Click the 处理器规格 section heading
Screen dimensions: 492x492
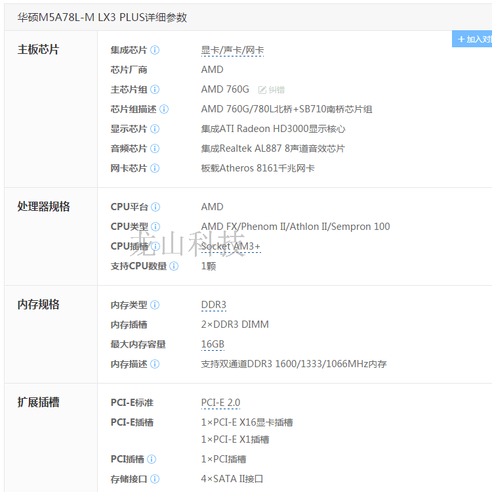(43, 206)
